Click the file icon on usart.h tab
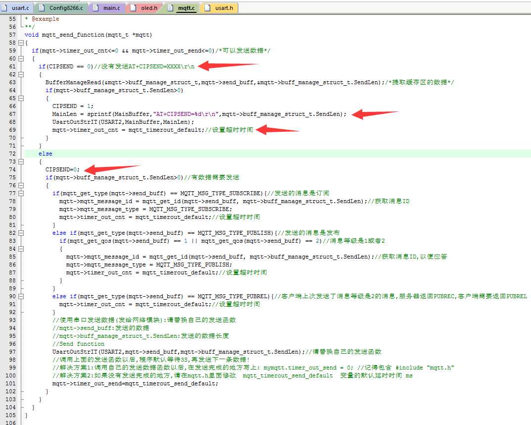 point(207,7)
